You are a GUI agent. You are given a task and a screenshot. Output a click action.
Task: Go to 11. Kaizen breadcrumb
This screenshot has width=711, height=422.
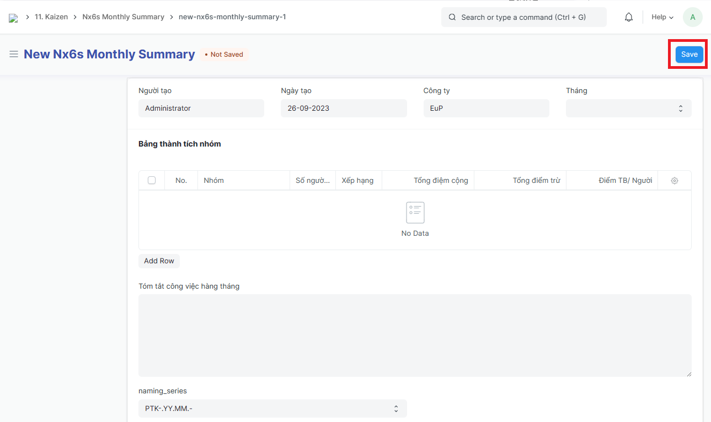click(x=51, y=17)
